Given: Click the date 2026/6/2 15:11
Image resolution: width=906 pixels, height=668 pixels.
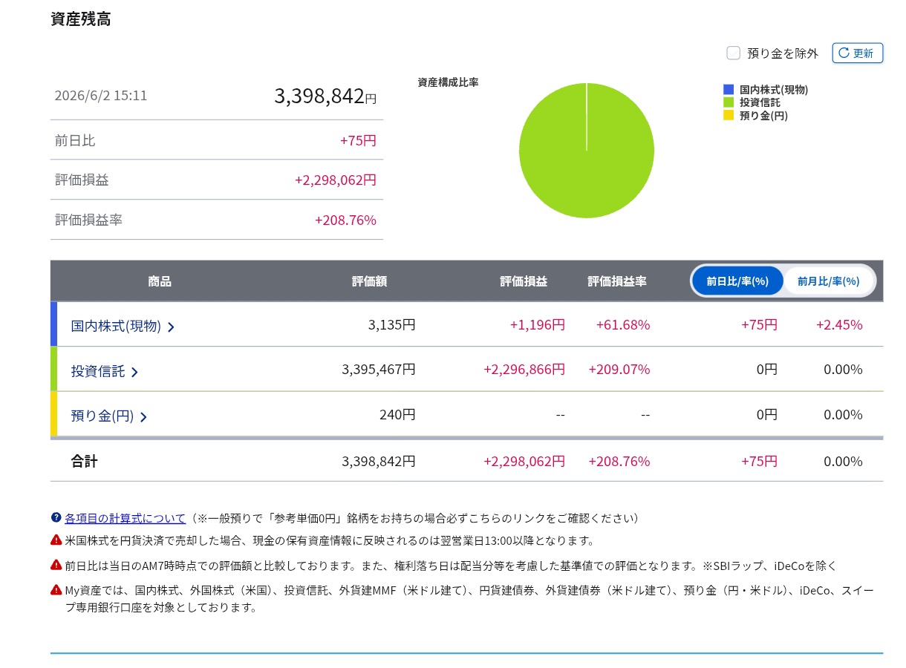Looking at the screenshot, I should point(101,96).
